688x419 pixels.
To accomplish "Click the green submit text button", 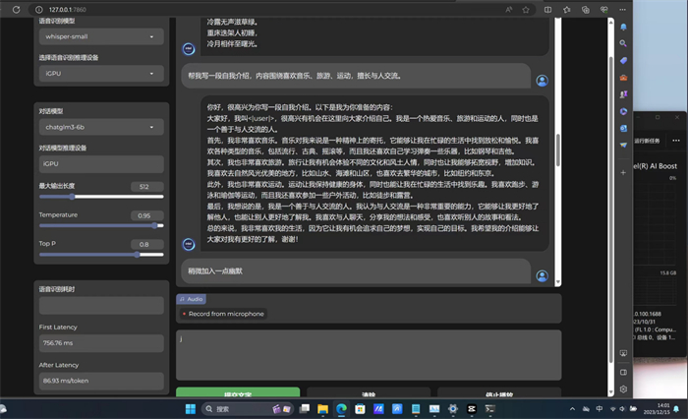I will click(x=237, y=394).
